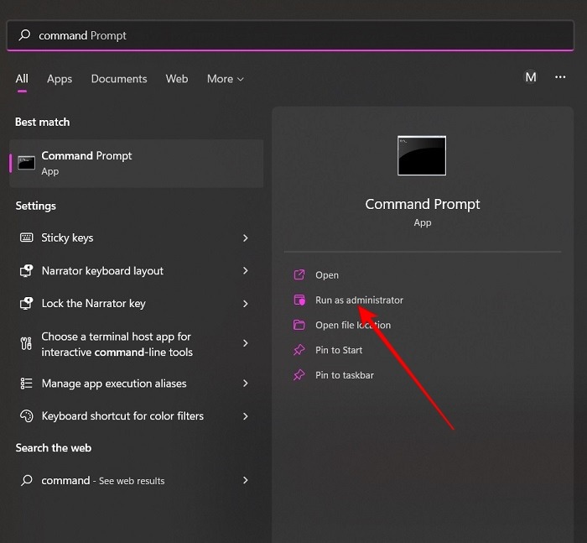Switch to the Apps tab
The width and height of the screenshot is (587, 543).
click(60, 79)
